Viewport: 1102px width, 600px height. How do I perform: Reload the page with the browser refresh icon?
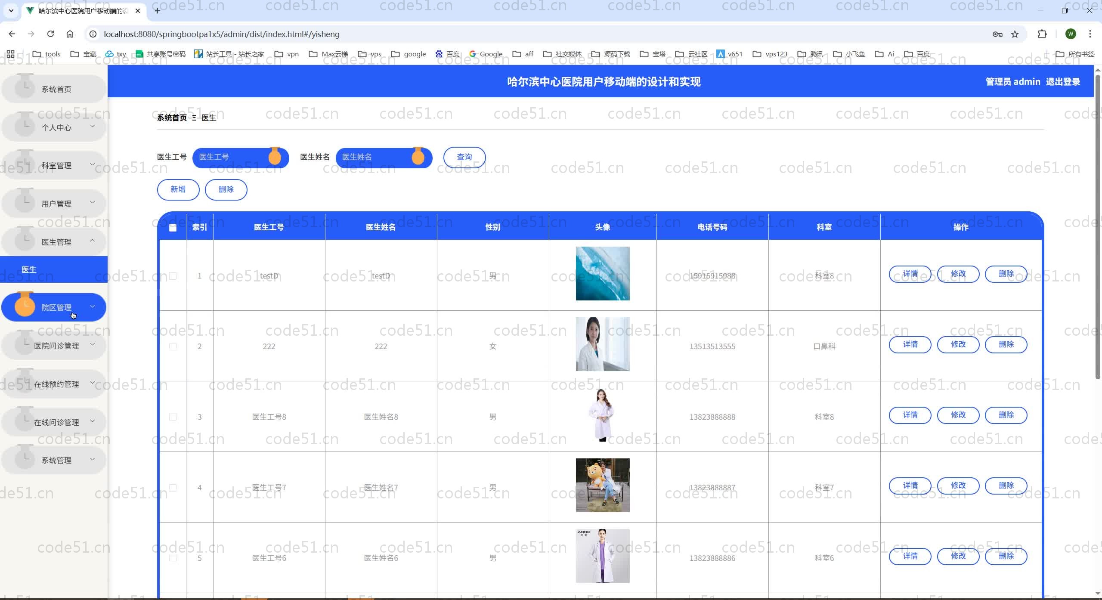[x=50, y=34]
